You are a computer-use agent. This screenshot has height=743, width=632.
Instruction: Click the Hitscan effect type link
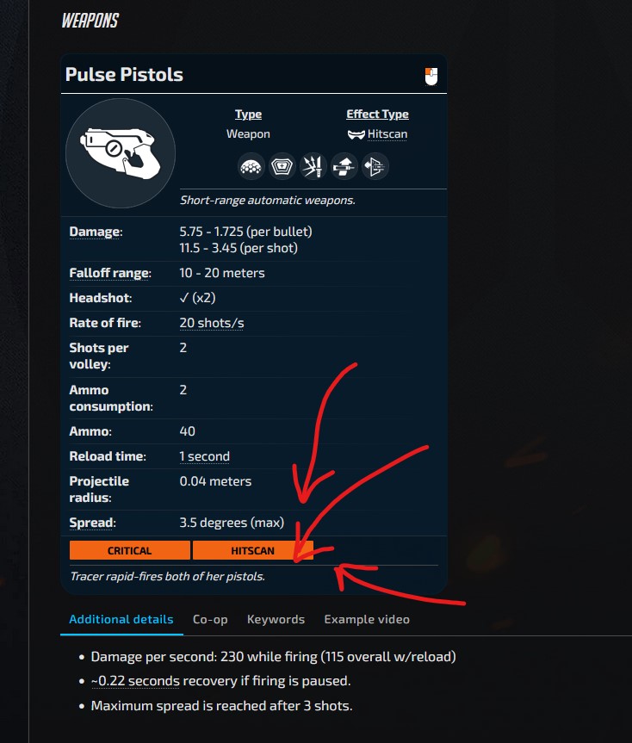[387, 134]
